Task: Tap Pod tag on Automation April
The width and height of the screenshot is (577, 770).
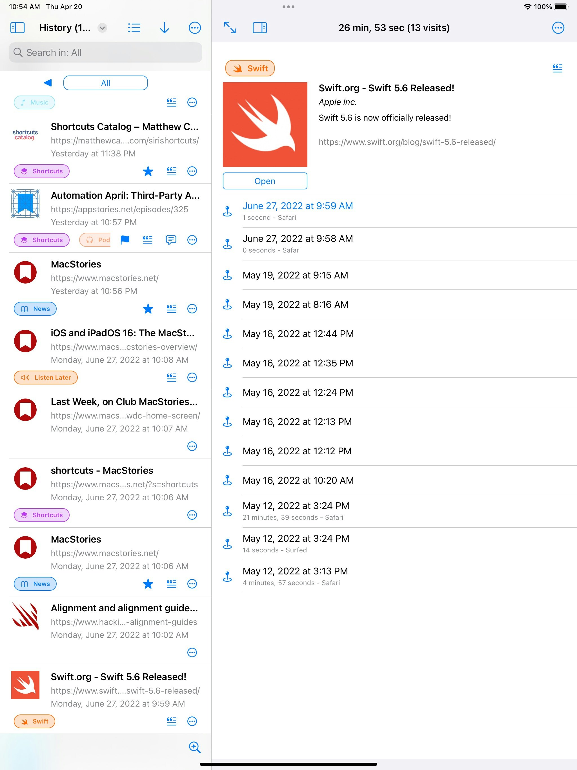Action: pos(95,240)
